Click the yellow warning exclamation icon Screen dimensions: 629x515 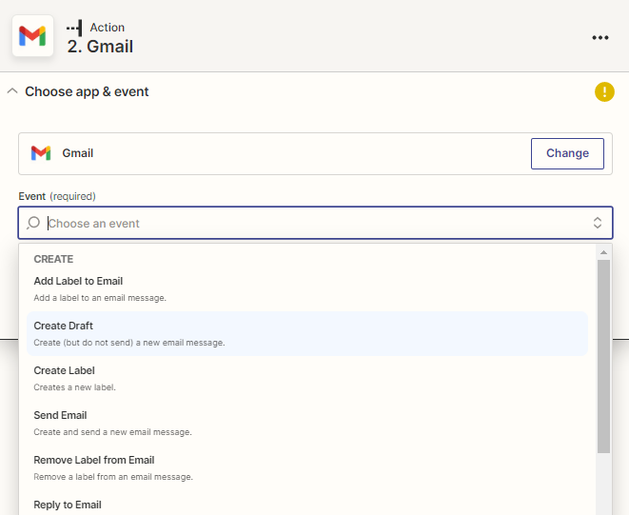pyautogui.click(x=604, y=92)
